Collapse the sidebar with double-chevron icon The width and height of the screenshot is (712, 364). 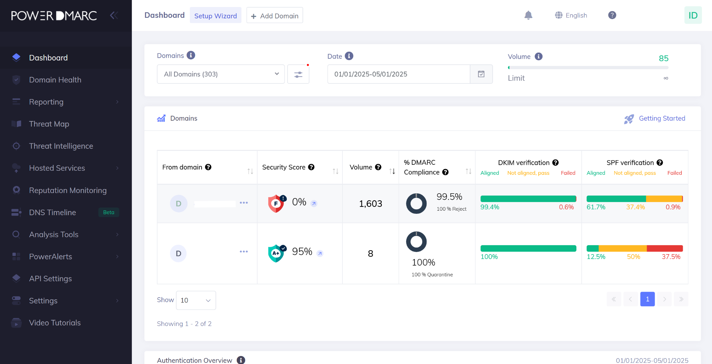pyautogui.click(x=114, y=15)
